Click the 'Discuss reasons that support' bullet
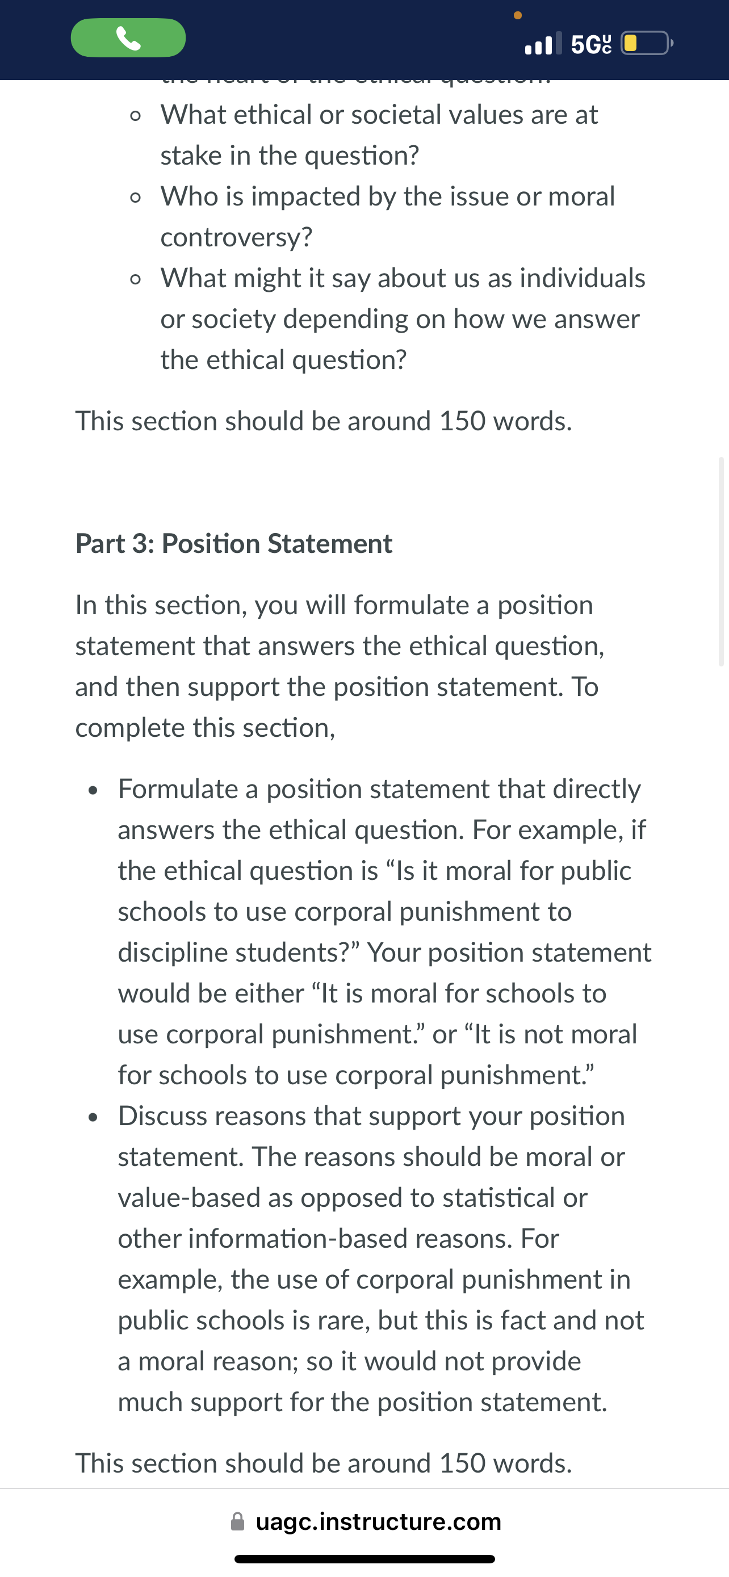Screen dimensions: 729x1577 coord(381,1259)
